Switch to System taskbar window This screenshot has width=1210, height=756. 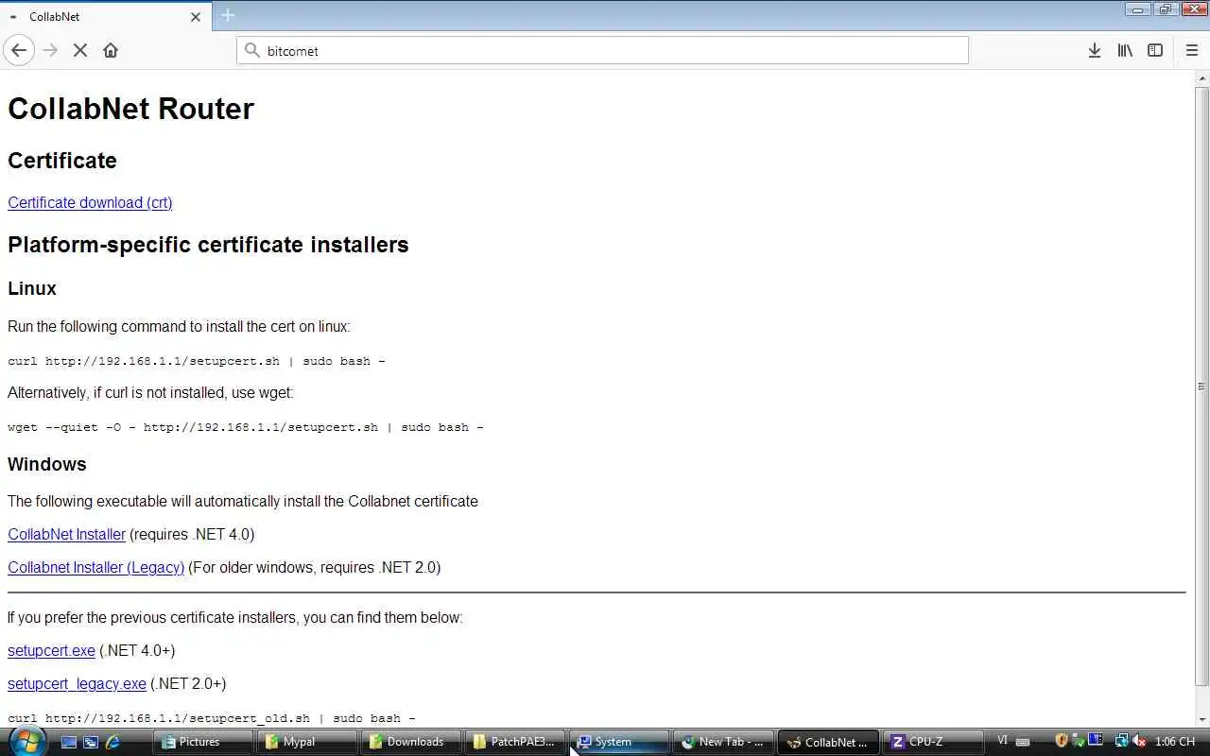point(619,742)
